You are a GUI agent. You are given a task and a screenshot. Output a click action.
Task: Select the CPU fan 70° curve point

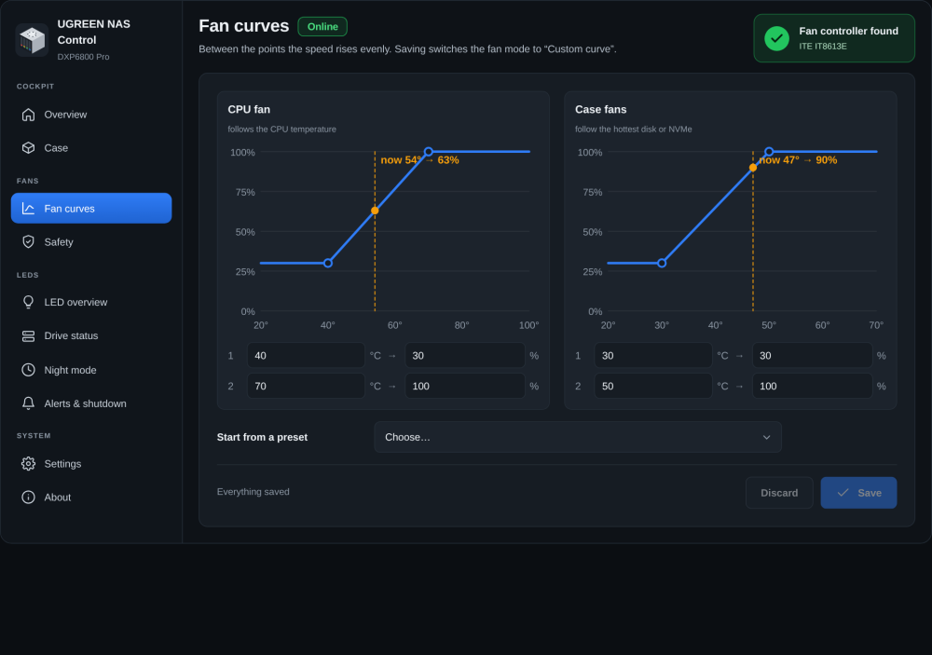429,152
